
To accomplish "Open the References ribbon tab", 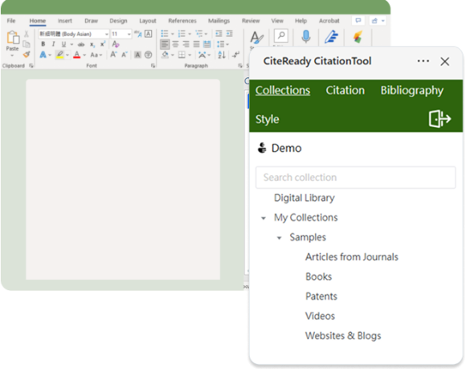I will [182, 21].
